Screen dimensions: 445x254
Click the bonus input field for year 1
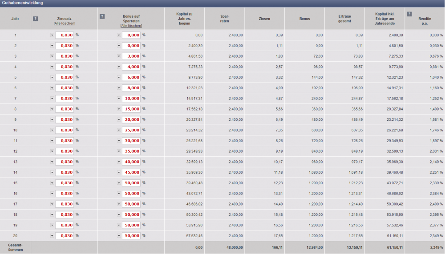pyautogui.click(x=131, y=35)
